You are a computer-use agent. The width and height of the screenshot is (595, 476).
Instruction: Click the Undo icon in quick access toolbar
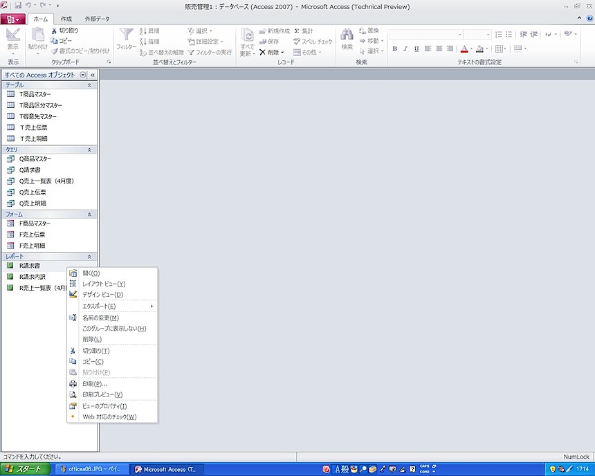(x=28, y=6)
